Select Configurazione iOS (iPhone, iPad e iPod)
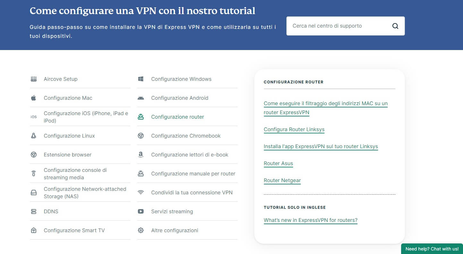This screenshot has height=254, width=463. click(x=86, y=117)
